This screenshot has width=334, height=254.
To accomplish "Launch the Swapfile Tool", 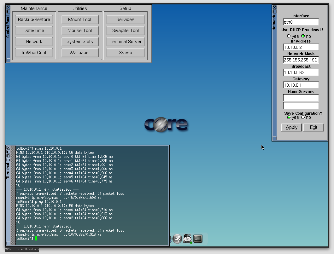I will point(126,31).
